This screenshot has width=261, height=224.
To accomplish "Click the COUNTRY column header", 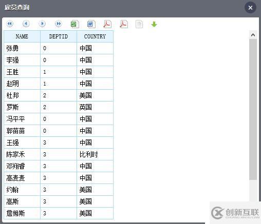I will [x=95, y=36].
